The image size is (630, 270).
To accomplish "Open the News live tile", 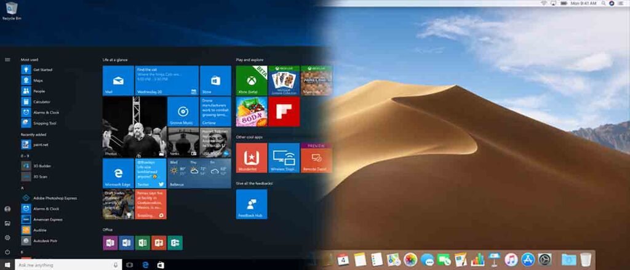I will tap(183, 142).
